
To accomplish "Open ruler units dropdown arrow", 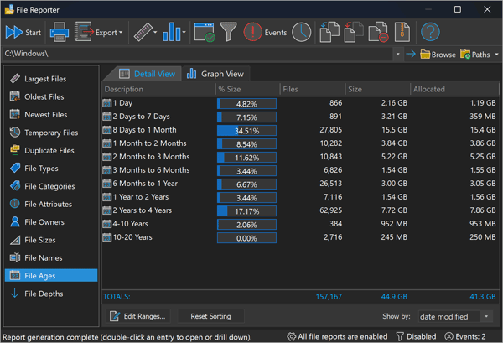I will [x=155, y=32].
